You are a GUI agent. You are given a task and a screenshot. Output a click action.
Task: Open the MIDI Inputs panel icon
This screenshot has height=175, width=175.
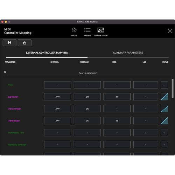coord(74,30)
